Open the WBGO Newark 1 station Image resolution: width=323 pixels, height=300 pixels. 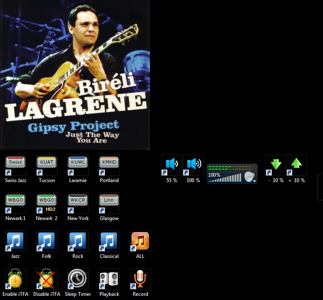(x=15, y=203)
